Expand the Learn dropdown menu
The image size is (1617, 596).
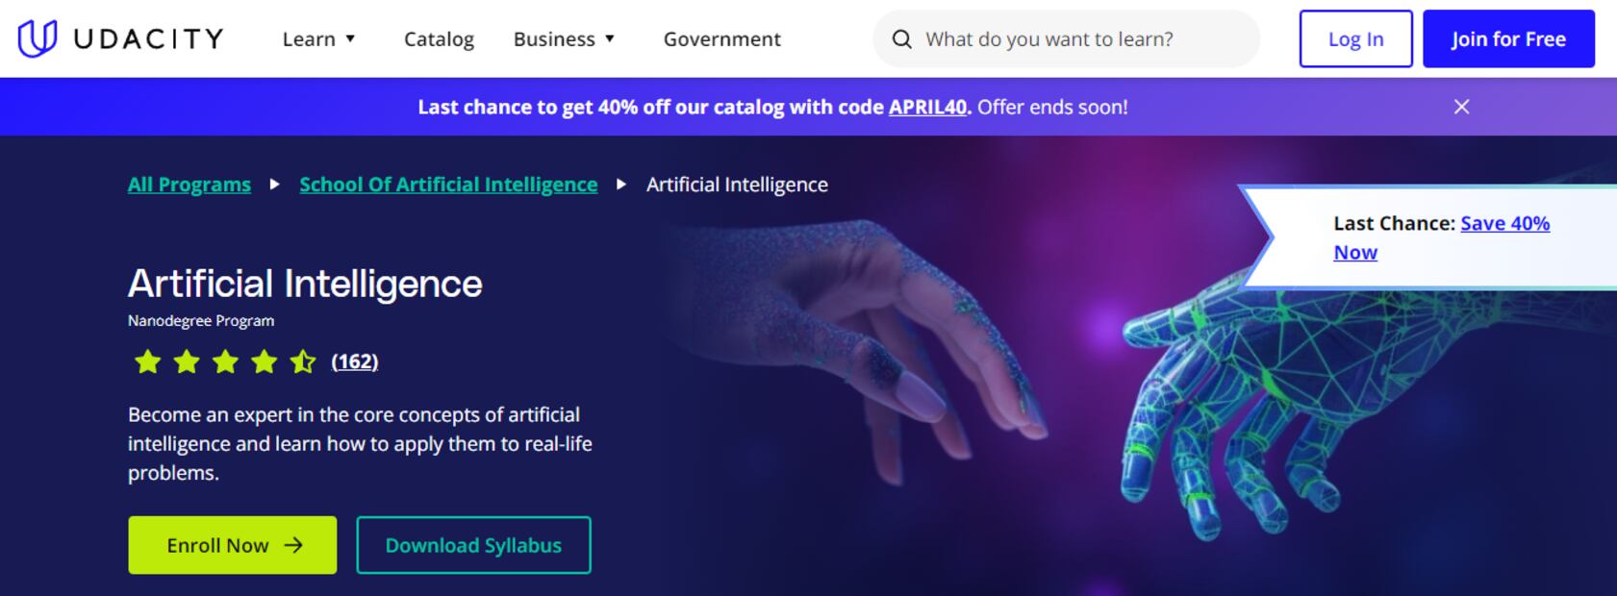point(319,39)
